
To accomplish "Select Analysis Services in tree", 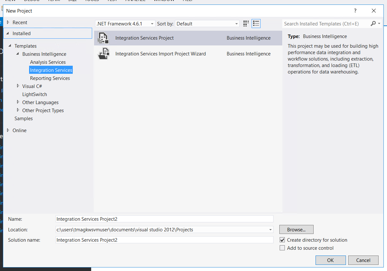I will pos(48,62).
